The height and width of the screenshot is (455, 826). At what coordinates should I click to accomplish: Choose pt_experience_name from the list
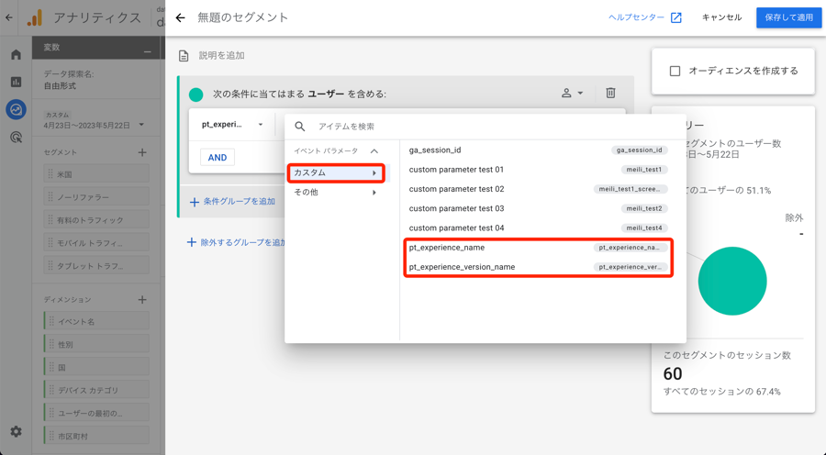pyautogui.click(x=447, y=248)
